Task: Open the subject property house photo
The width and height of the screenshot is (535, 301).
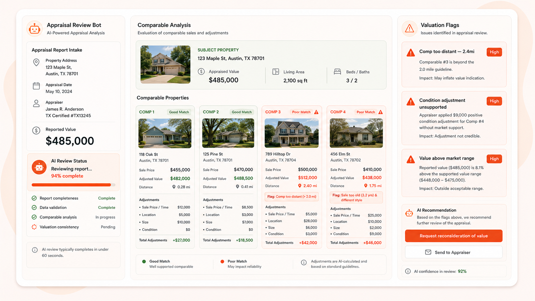Action: coord(165,65)
